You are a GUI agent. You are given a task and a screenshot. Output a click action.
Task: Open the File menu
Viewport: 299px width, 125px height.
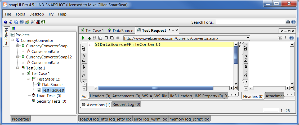pyautogui.click(x=8, y=14)
